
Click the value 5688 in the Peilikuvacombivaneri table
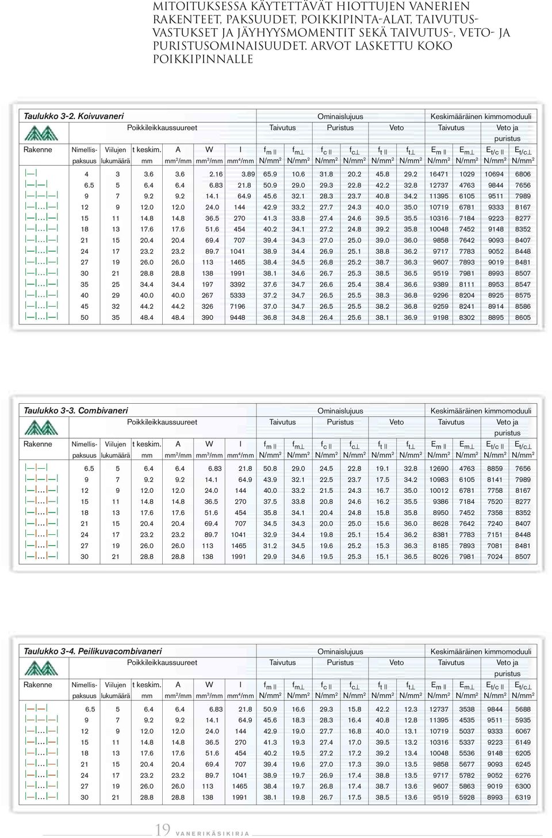tap(523, 709)
